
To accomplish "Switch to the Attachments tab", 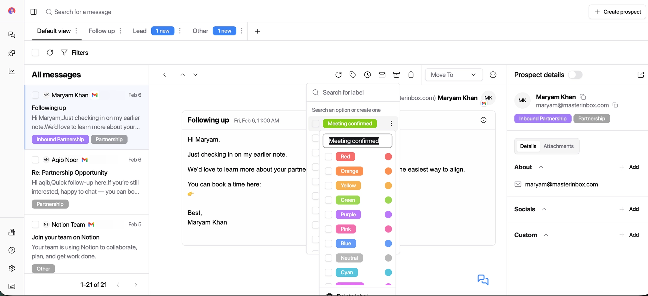I will pos(558,146).
